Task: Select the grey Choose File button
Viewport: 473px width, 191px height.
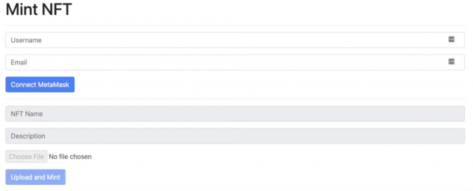Action: coord(26,156)
